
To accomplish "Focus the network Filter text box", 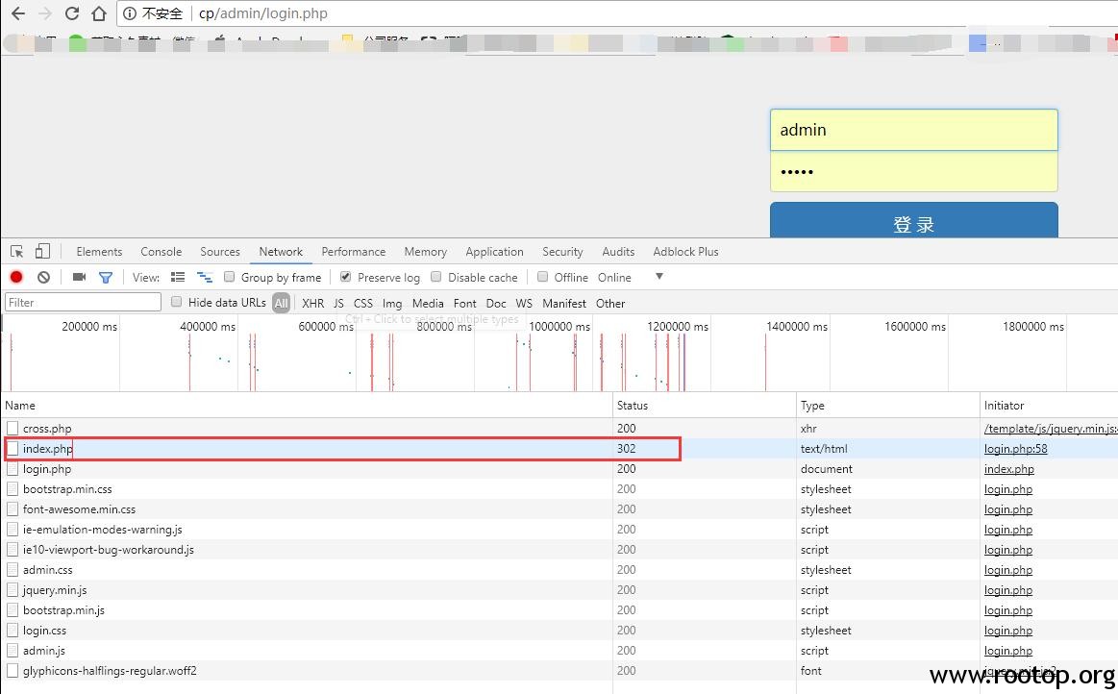I will 83,303.
